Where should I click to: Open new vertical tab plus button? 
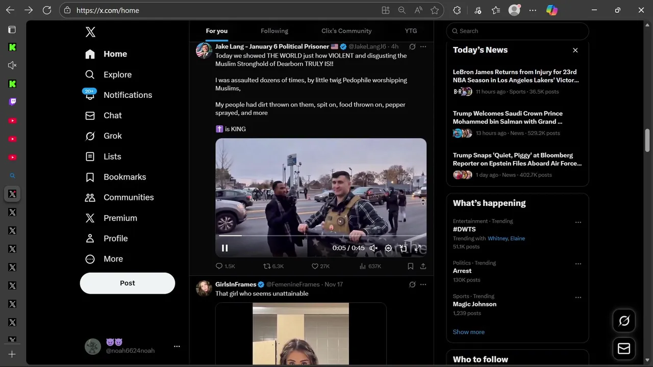12,354
